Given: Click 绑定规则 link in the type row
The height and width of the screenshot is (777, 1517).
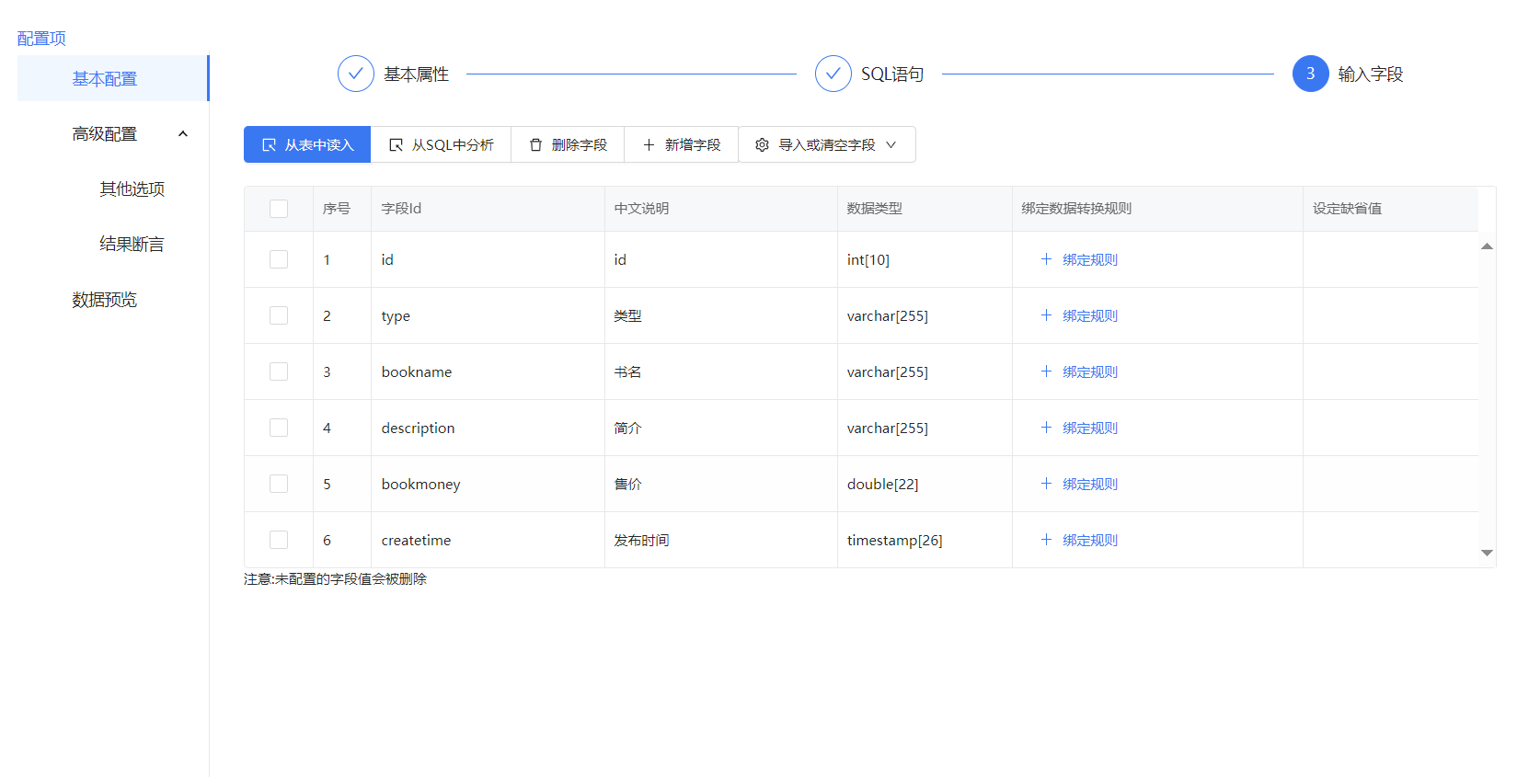Looking at the screenshot, I should [1090, 315].
